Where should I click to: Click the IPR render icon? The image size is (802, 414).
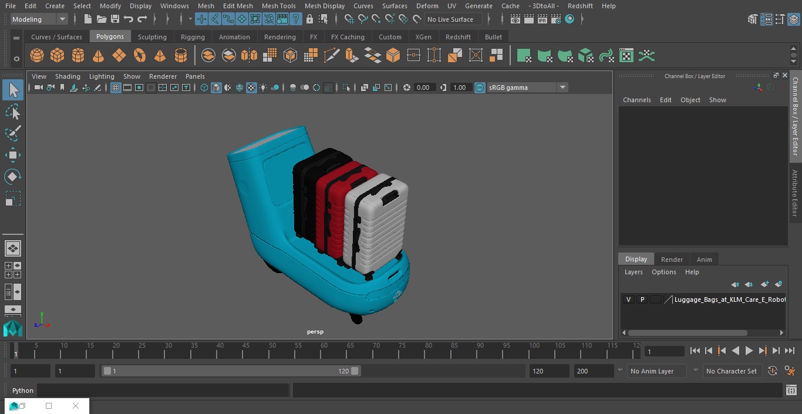542,19
